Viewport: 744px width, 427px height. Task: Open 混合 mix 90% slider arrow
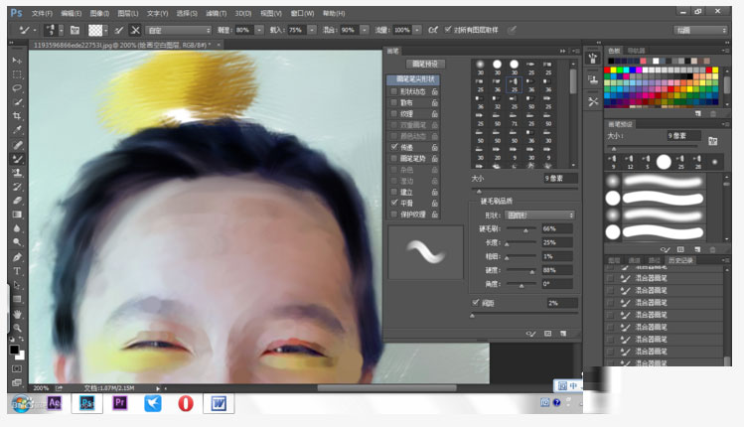(365, 30)
